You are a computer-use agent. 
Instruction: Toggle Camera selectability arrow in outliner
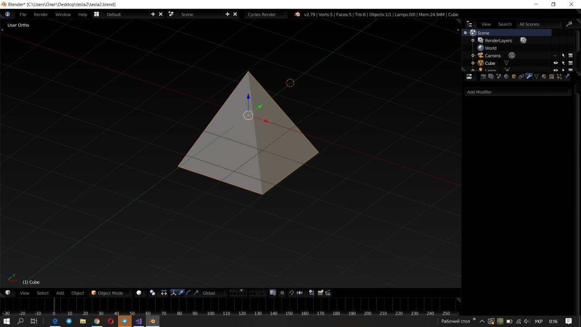point(563,55)
